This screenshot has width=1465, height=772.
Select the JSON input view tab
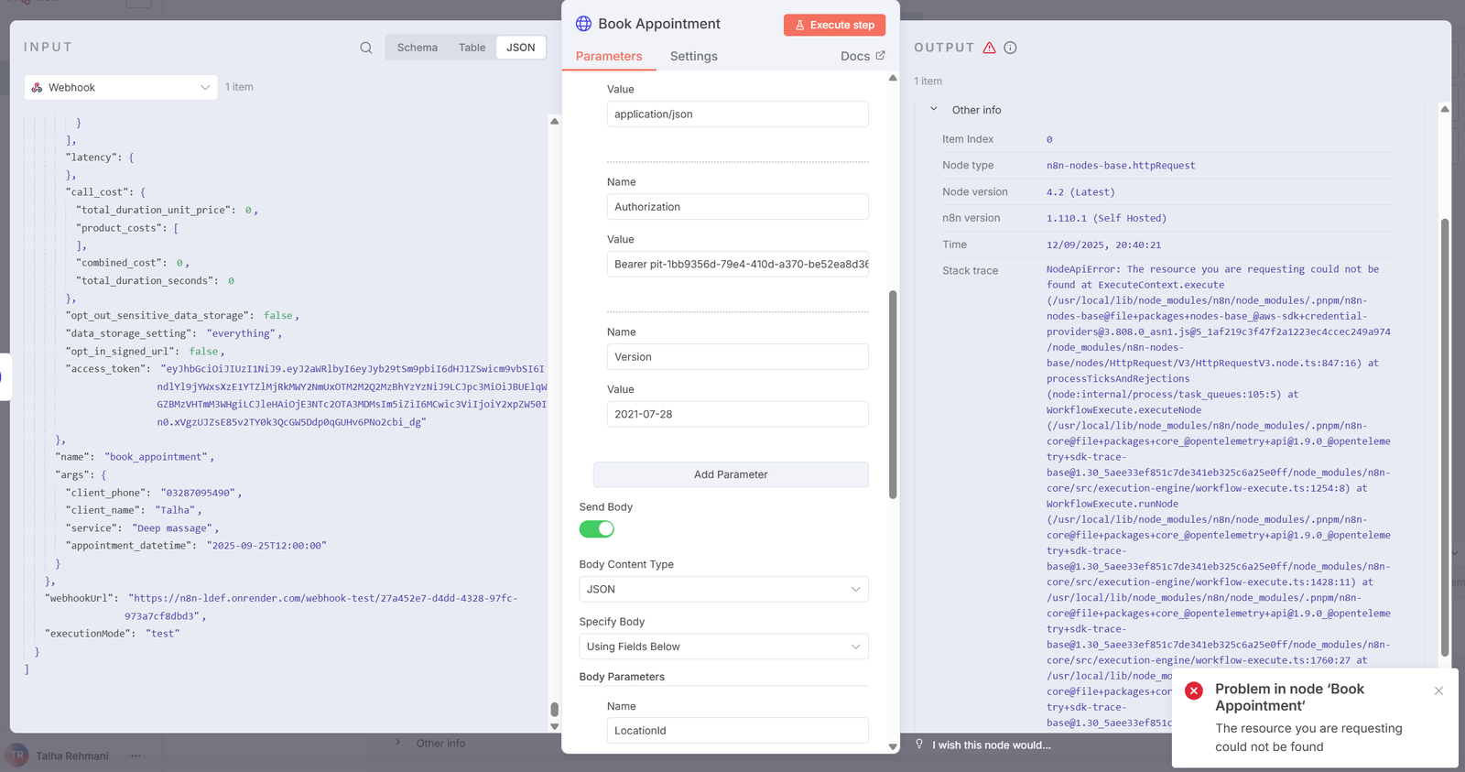tap(521, 48)
